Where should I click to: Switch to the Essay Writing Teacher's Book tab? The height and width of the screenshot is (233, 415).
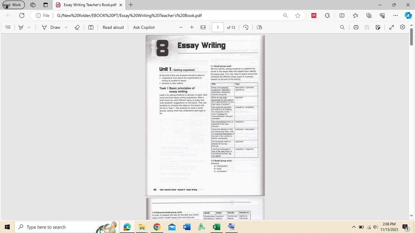88,5
